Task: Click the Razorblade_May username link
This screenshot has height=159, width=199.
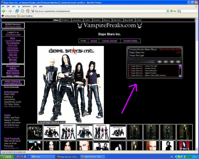Action: 13,35
